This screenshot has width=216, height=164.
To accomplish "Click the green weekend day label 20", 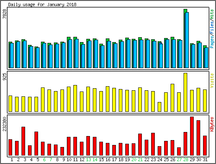I will [134, 160].
